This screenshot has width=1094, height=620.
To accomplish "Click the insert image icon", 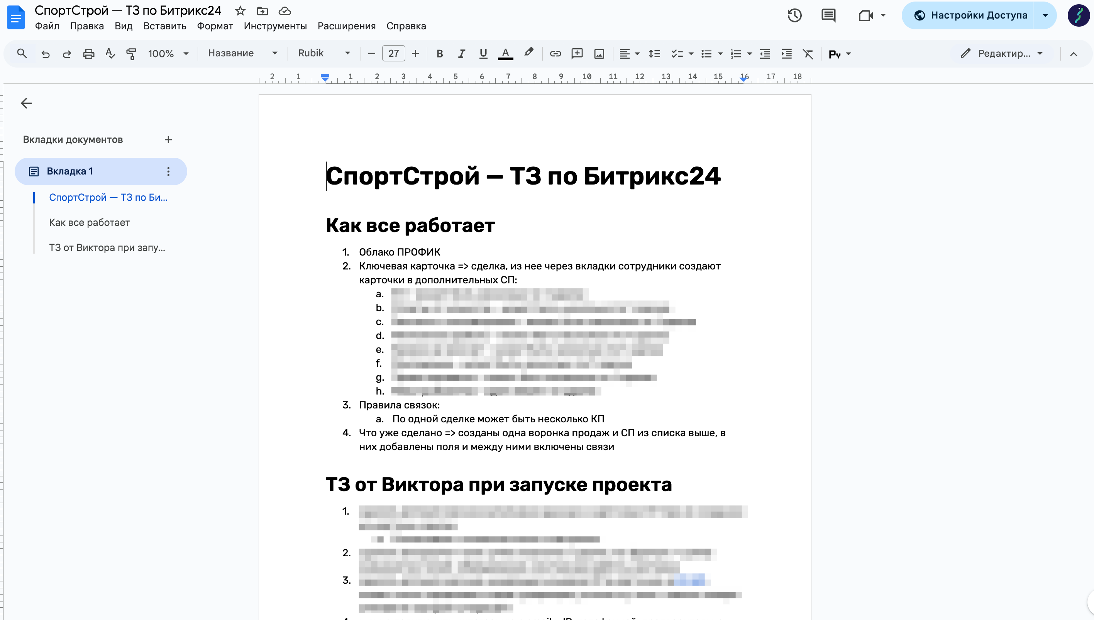I will click(x=599, y=54).
